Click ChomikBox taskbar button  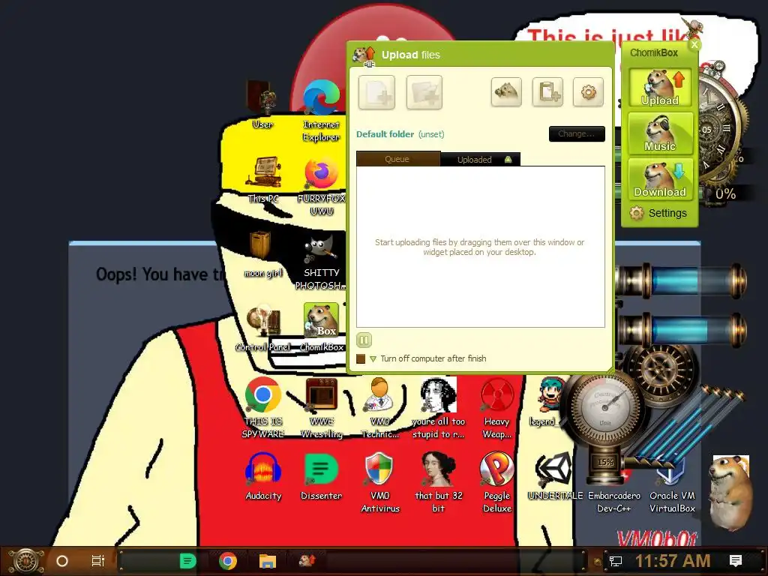pos(307,560)
